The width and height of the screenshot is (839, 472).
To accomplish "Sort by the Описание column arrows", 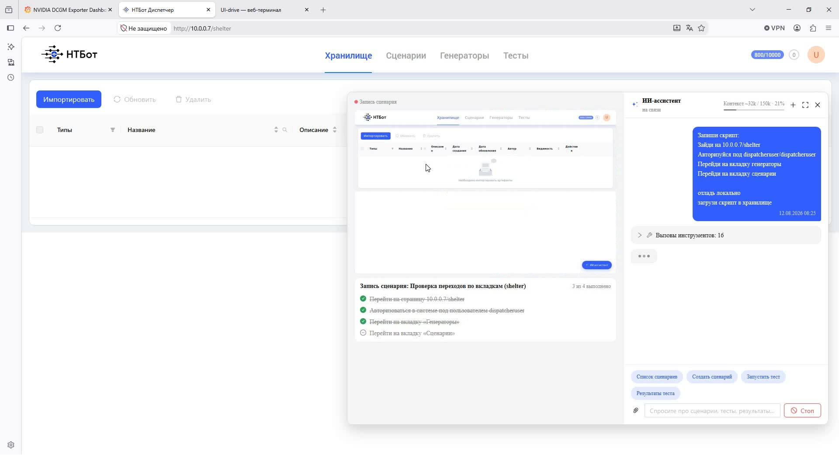I will coord(334,130).
